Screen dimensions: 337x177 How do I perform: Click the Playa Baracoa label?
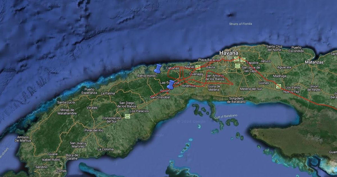point(209,60)
